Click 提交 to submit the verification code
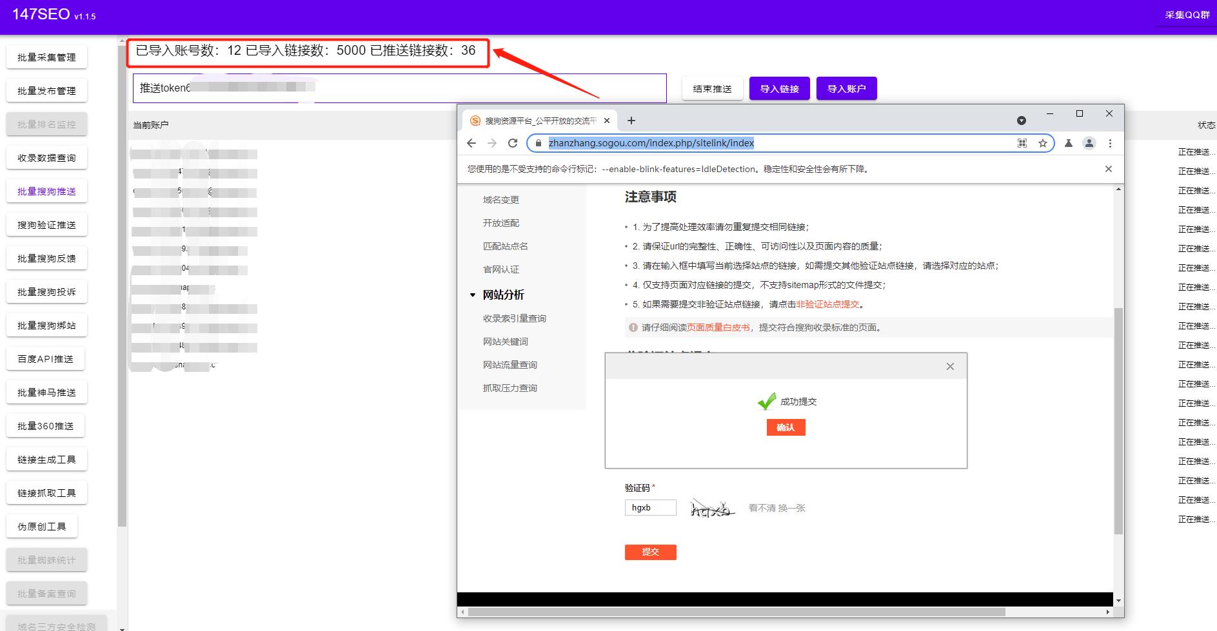This screenshot has width=1217, height=631. [x=650, y=552]
